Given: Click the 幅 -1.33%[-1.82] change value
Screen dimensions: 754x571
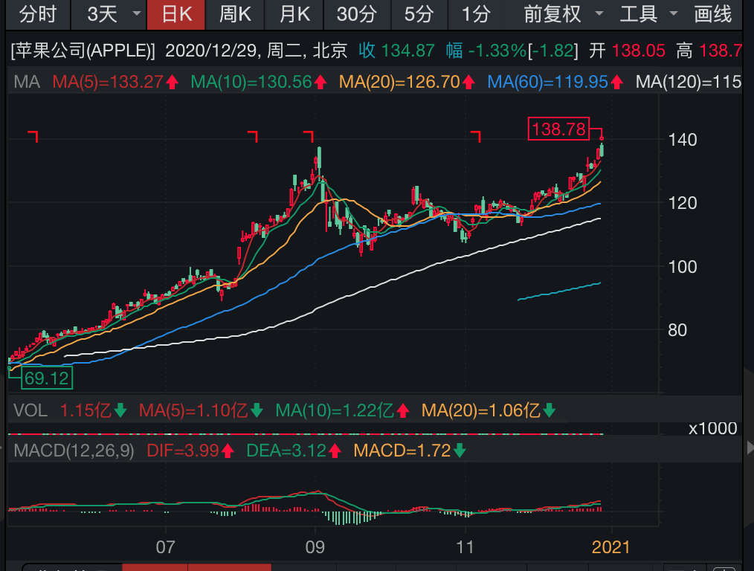Looking at the screenshot, I should [512, 51].
